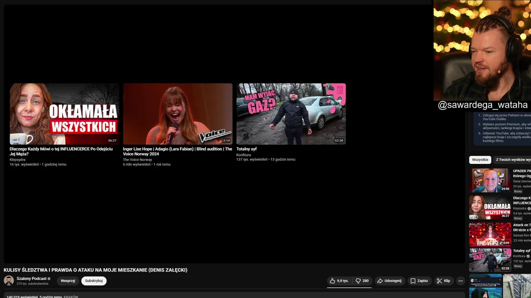Image resolution: width=531 pixels, height=298 pixels.
Task: Like the video with 9,9 tys. thumbs up
Action: tap(339, 281)
